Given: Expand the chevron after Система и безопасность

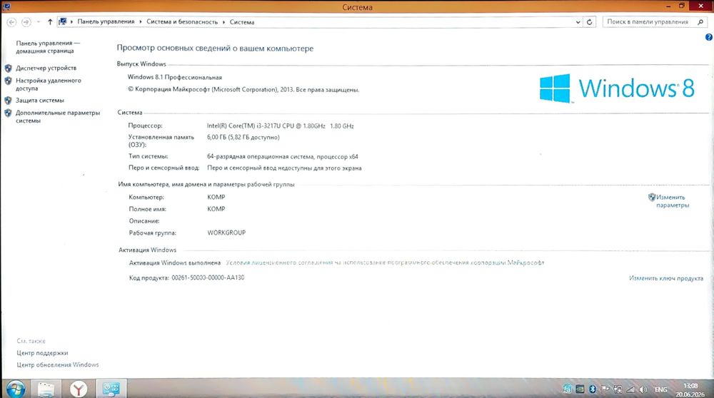Looking at the screenshot, I should click(223, 22).
